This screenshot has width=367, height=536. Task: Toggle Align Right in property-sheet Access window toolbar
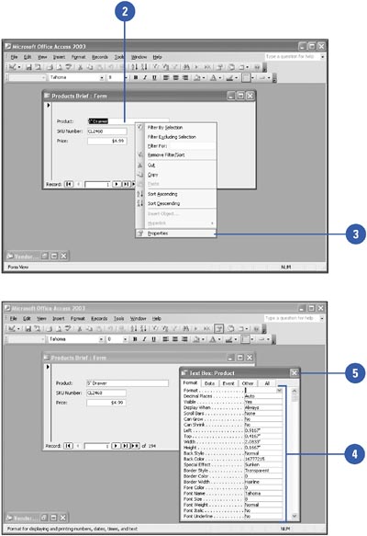(184, 339)
